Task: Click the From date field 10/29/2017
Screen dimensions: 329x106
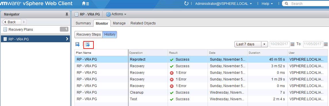Action: click(280, 44)
